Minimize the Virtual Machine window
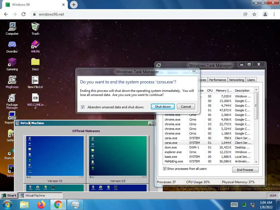Screen dimensions: 280x210 point(150,123)
